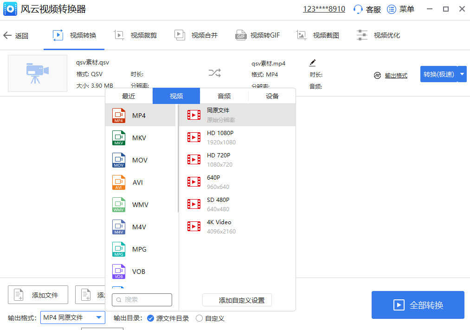
Task: Click the MP4 format icon
Action: click(119, 116)
